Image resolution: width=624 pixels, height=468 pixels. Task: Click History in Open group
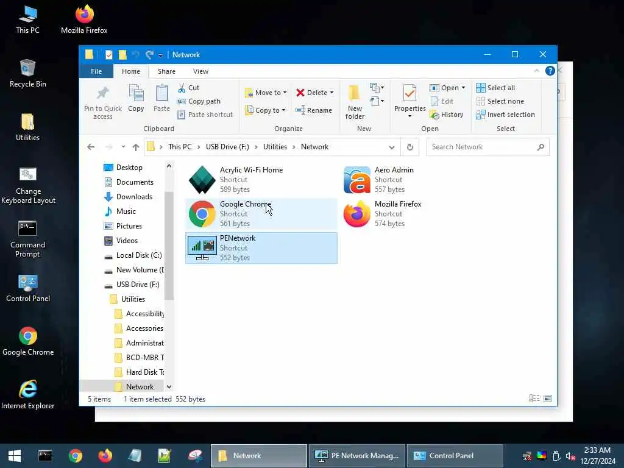coord(447,115)
